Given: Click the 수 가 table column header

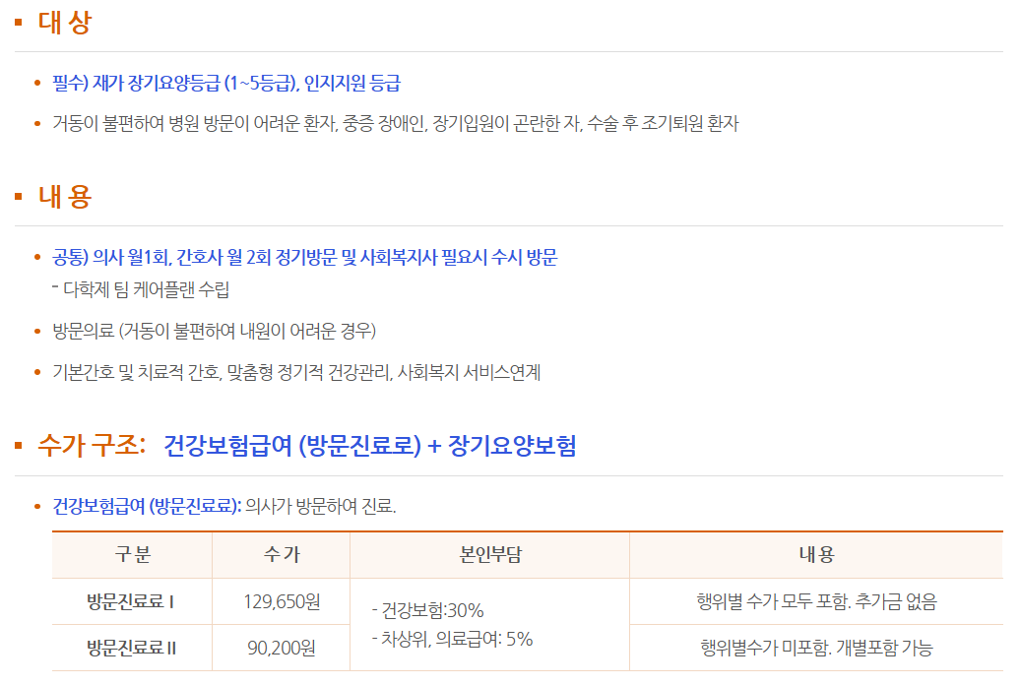Looking at the screenshot, I should point(282,555).
